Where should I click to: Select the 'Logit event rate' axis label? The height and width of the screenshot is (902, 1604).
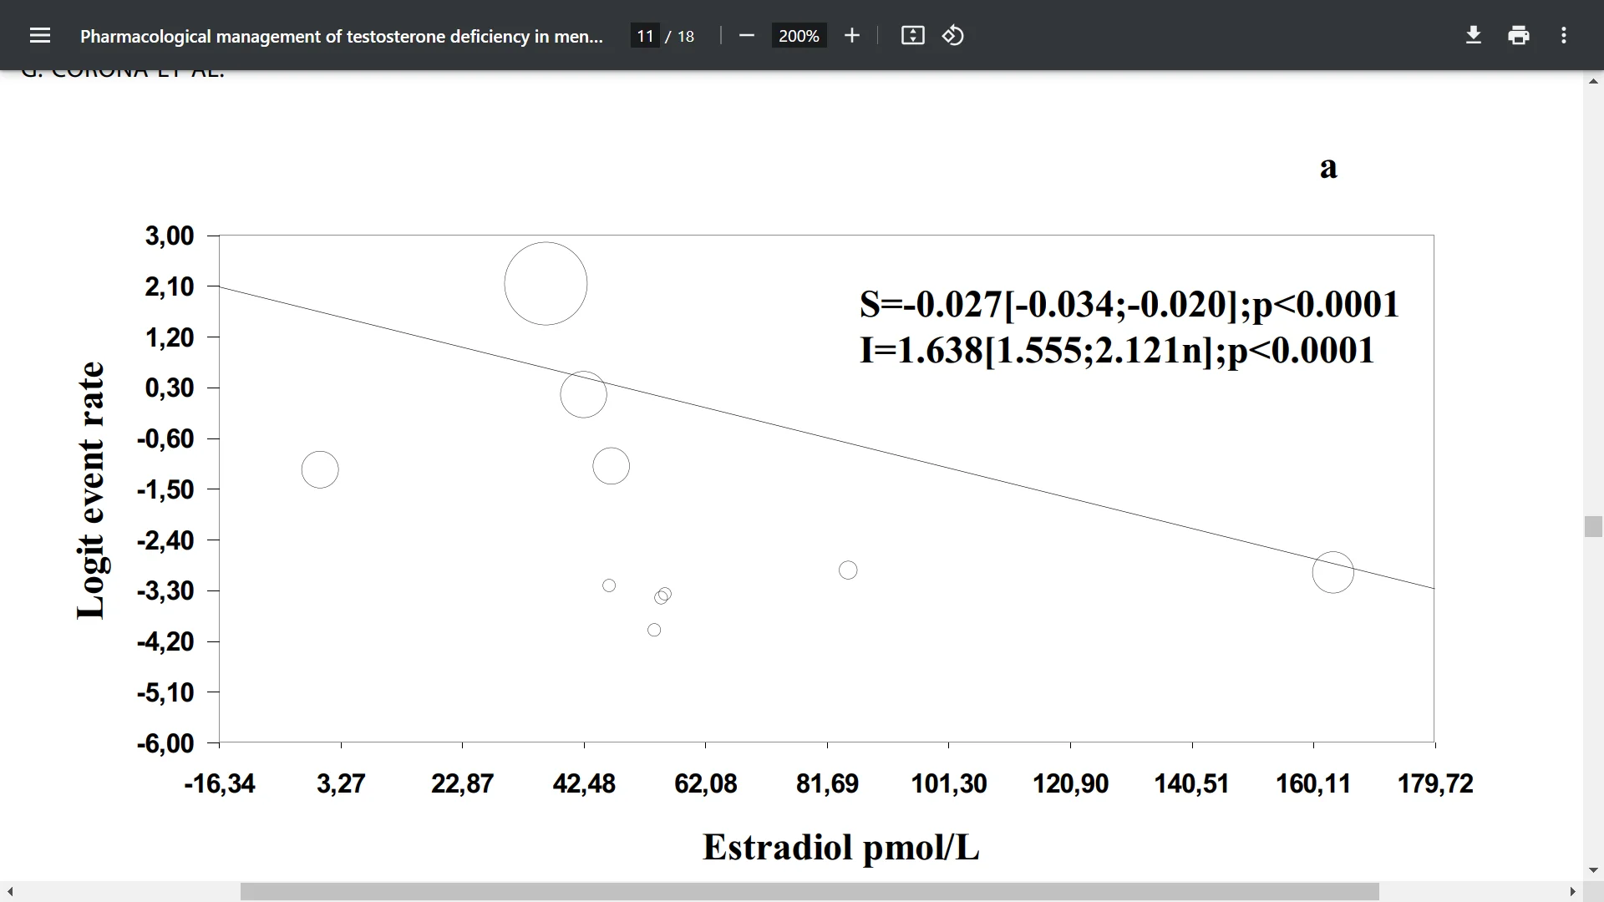tap(92, 491)
